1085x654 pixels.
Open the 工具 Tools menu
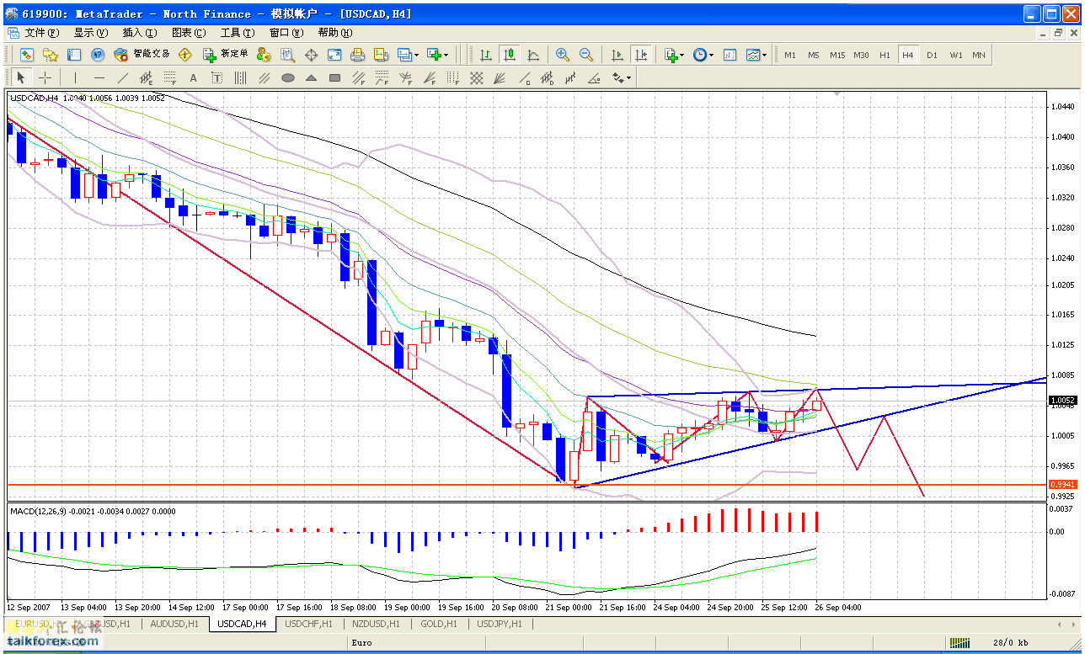tap(238, 33)
